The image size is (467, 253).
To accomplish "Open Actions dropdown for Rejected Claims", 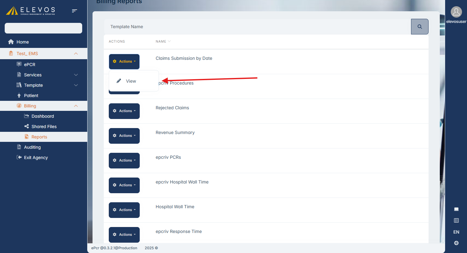I will click(x=124, y=111).
